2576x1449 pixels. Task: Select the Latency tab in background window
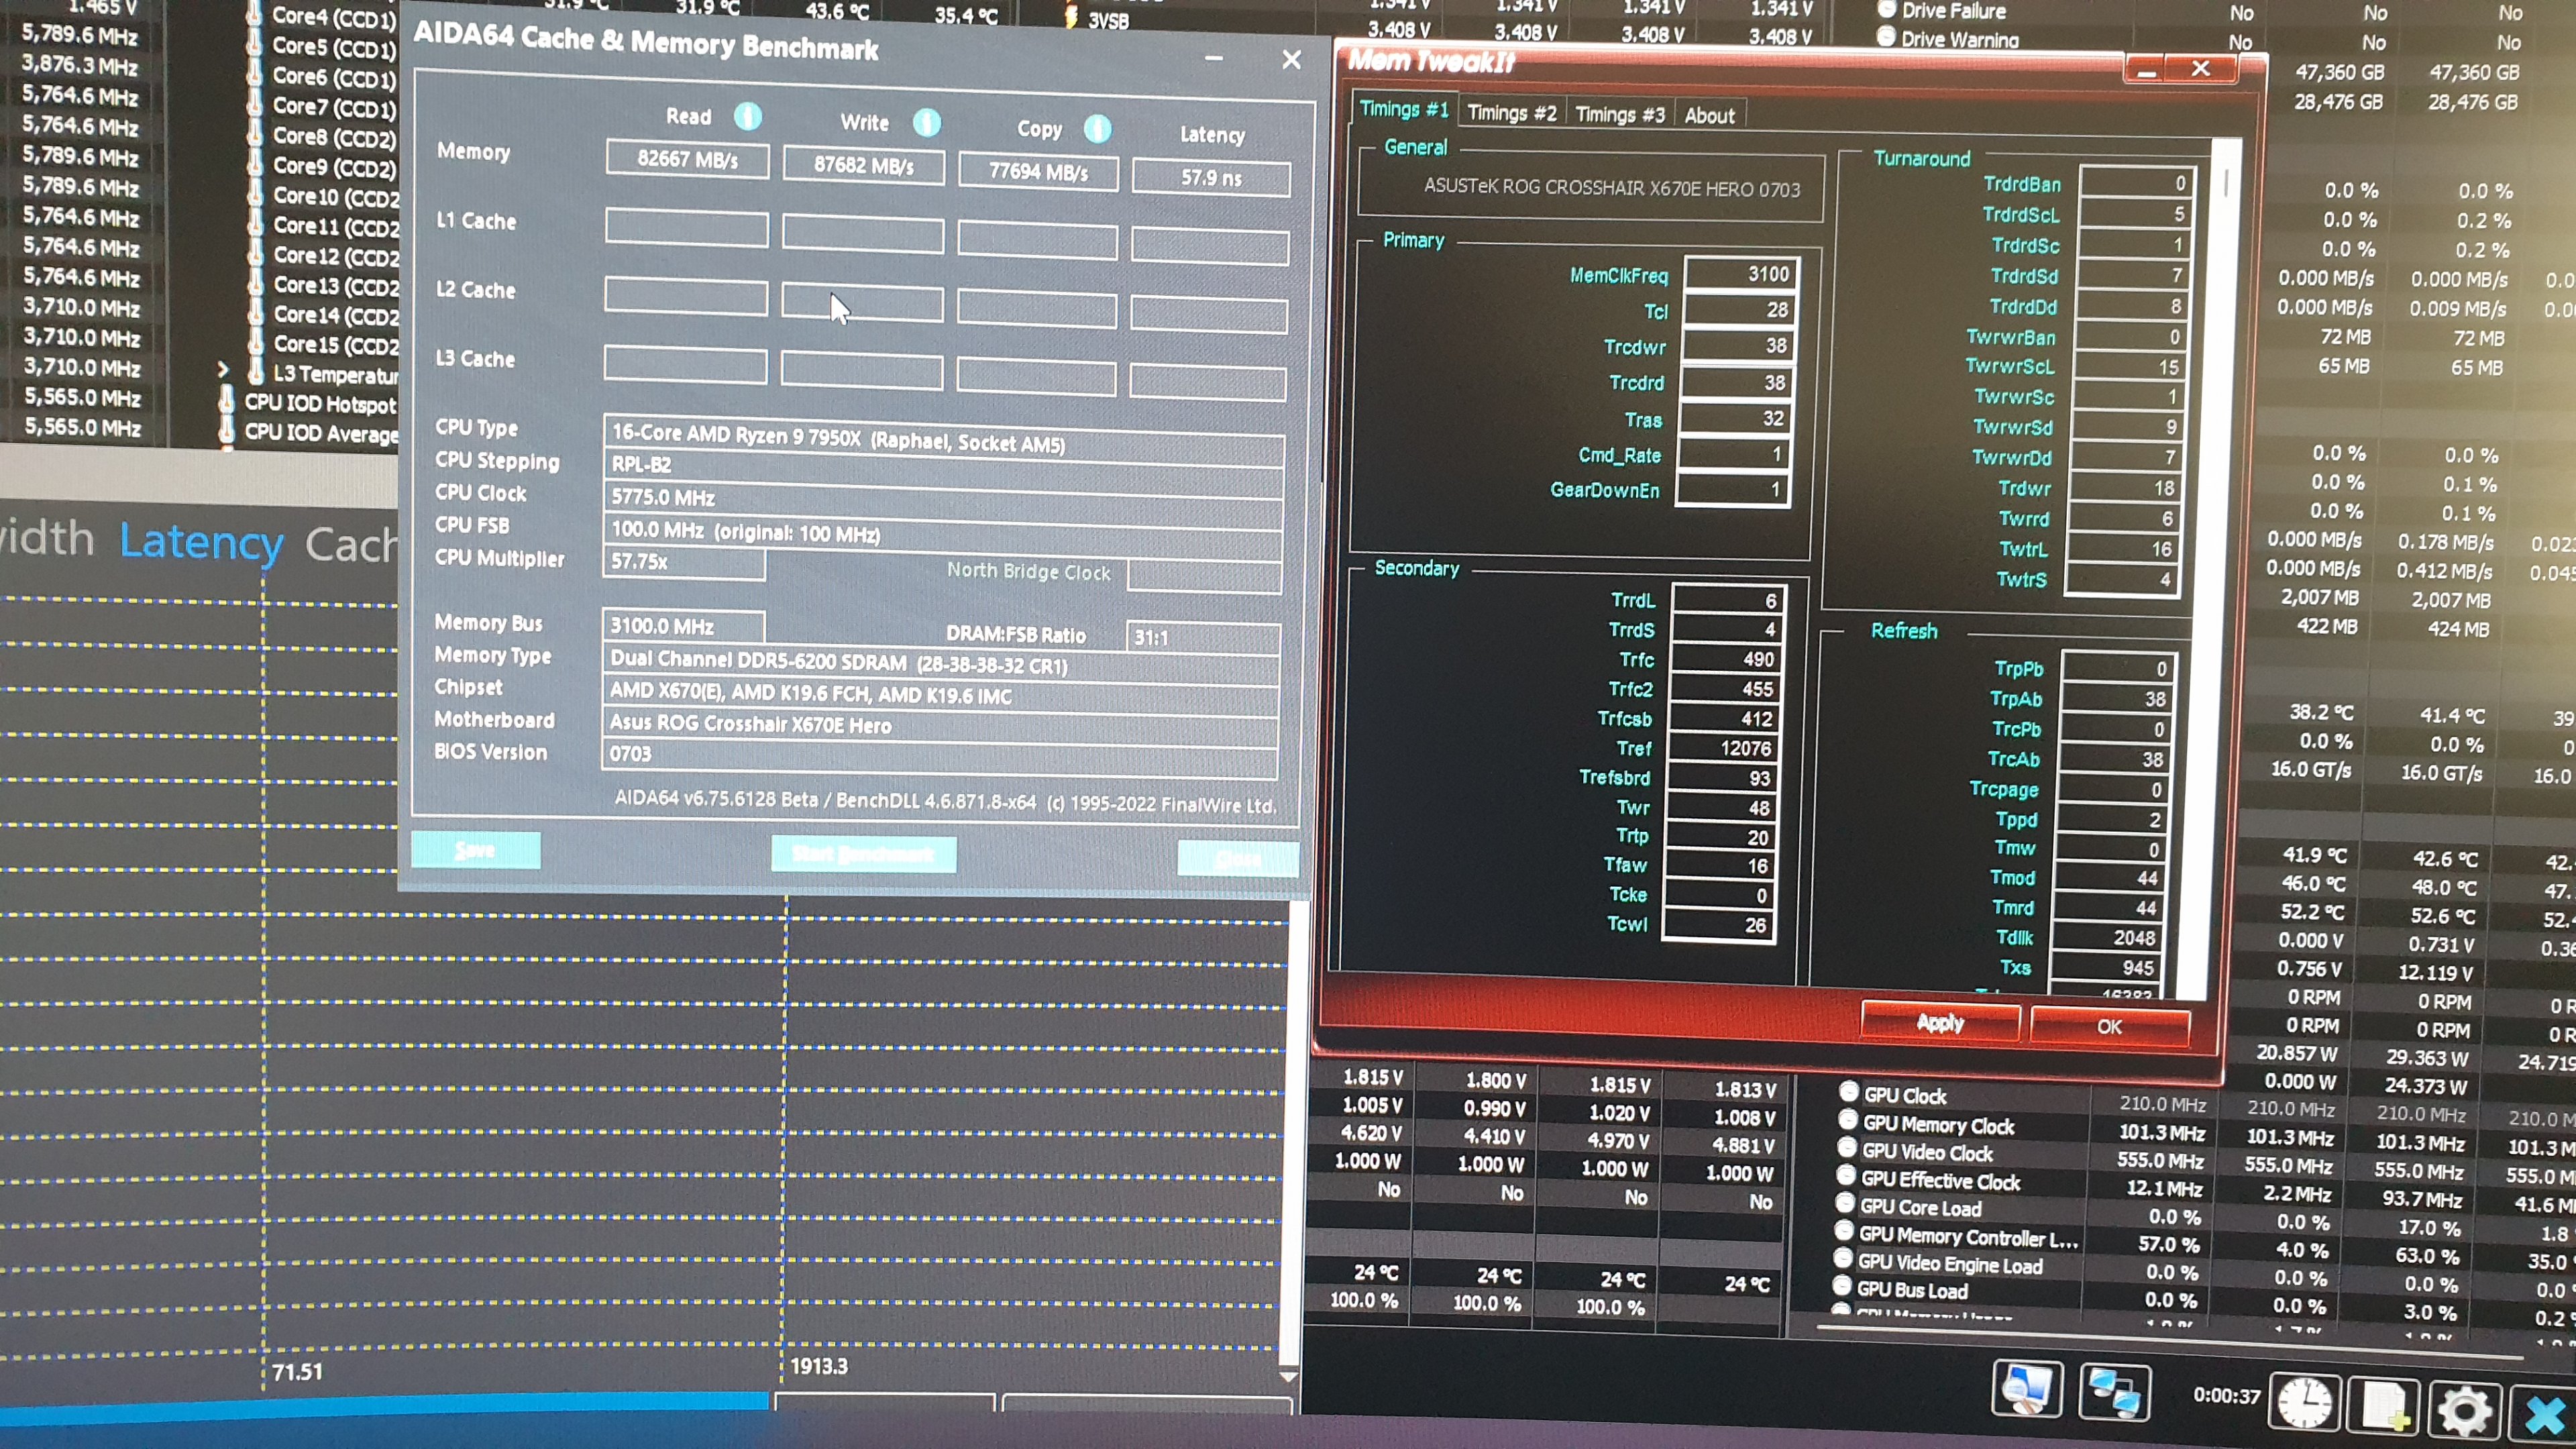201,541
